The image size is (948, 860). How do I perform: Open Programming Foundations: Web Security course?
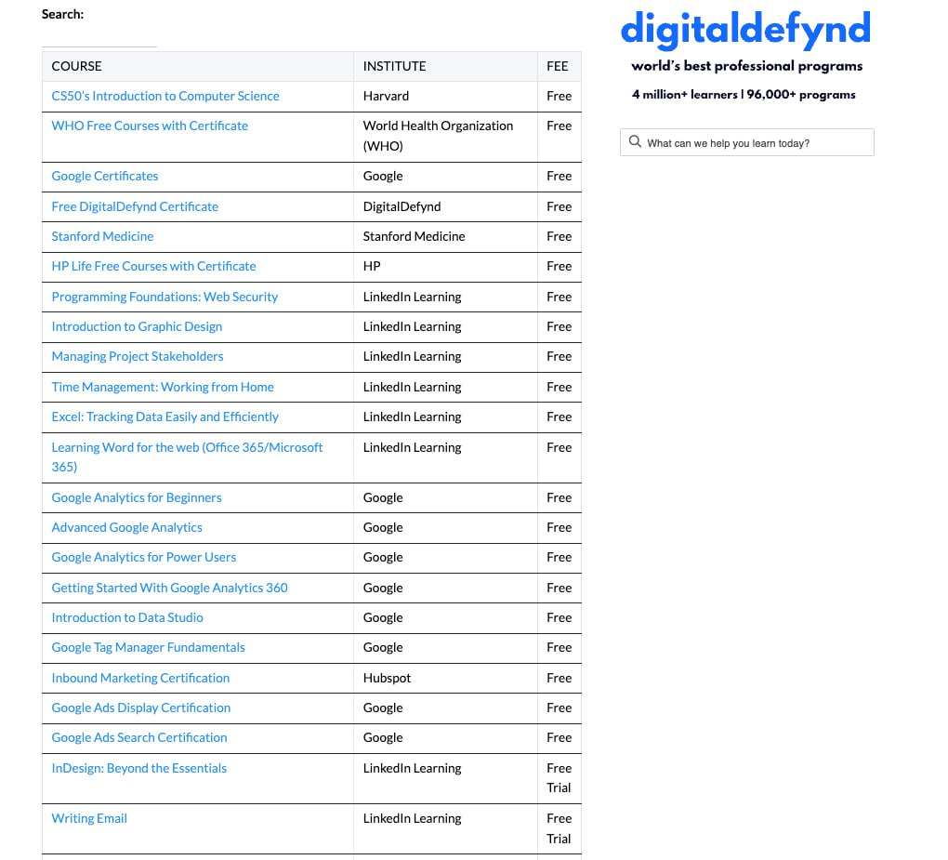pos(165,297)
